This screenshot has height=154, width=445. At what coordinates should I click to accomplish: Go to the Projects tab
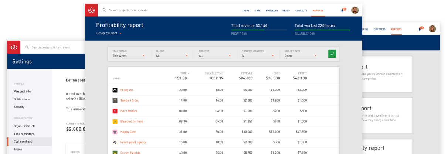click(272, 10)
